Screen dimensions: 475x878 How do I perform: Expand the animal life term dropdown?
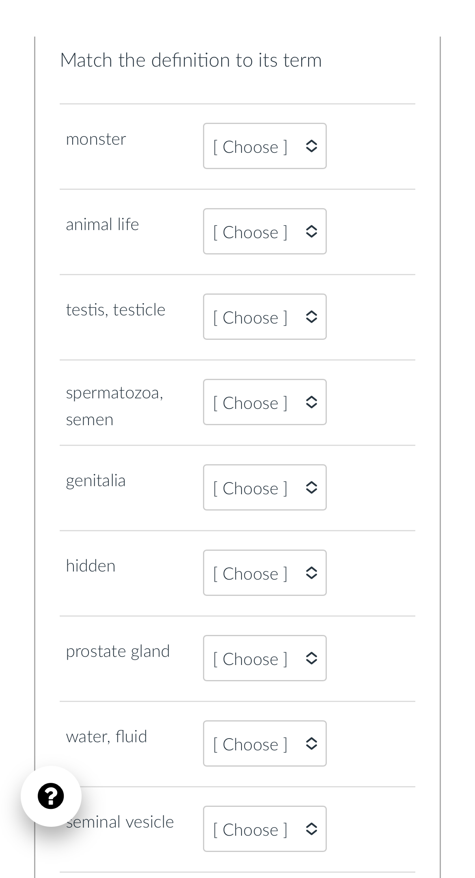tap(264, 232)
